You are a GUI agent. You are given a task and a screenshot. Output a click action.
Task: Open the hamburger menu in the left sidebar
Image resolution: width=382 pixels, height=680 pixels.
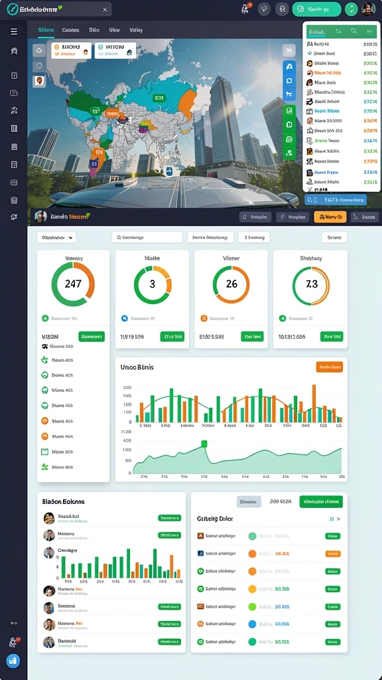(14, 31)
